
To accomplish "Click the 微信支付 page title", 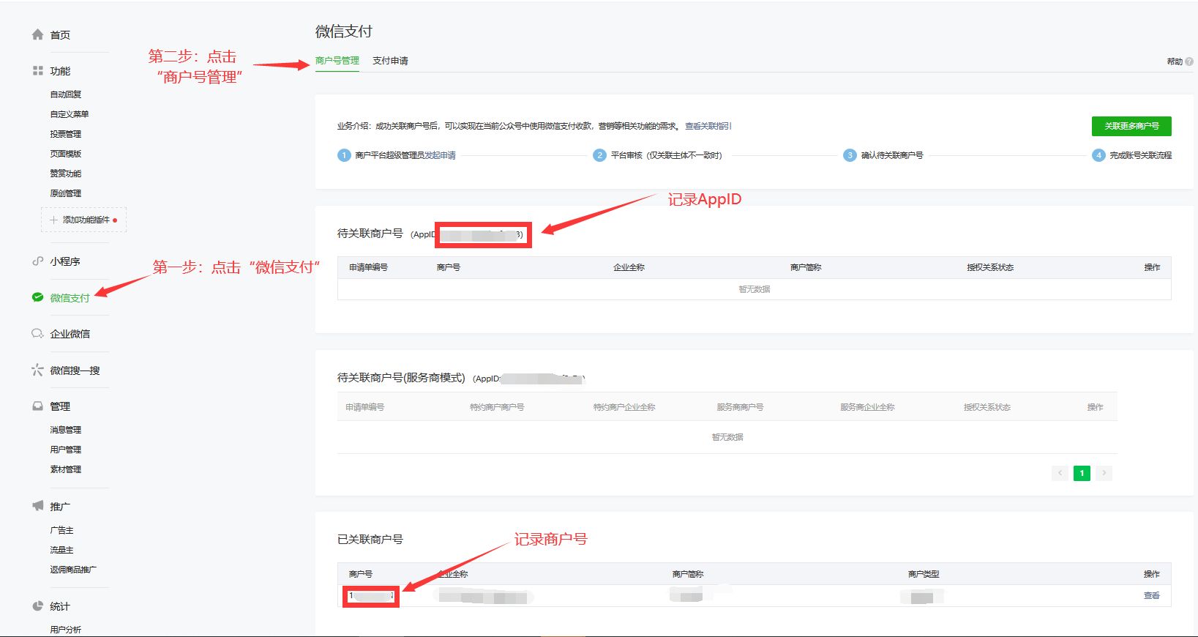I will point(344,31).
